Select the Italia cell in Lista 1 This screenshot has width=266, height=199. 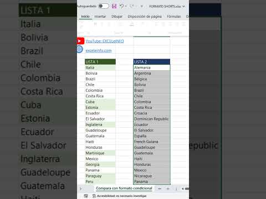coord(100,67)
